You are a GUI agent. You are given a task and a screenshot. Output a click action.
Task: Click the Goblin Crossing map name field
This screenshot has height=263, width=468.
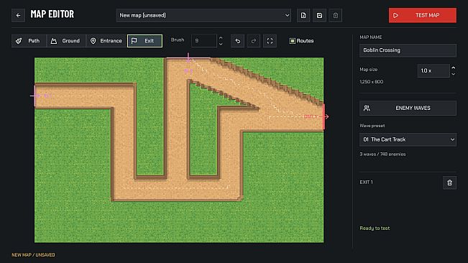pyautogui.click(x=408, y=50)
